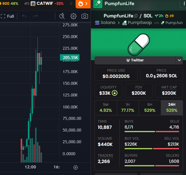This screenshot has height=175, width=186.
Task: Click the buy vol versus sell vol bar
Action: coord(152,149)
